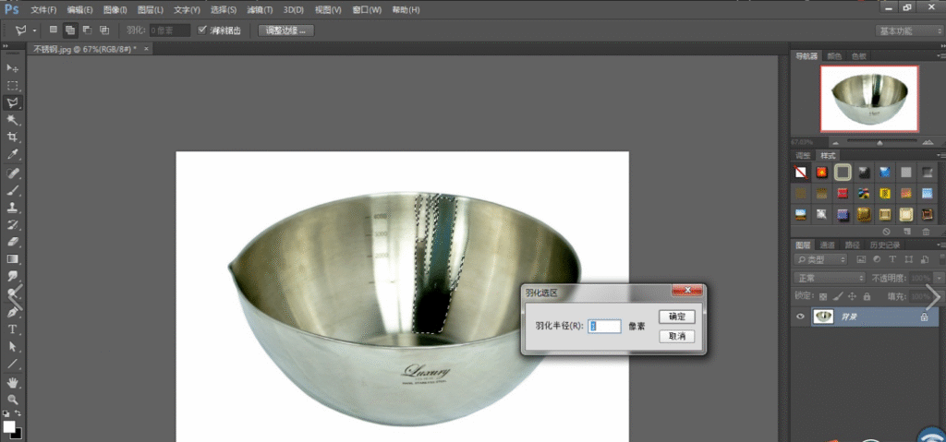Toggle smart object layer filter
The height and width of the screenshot is (442, 946).
(924, 260)
